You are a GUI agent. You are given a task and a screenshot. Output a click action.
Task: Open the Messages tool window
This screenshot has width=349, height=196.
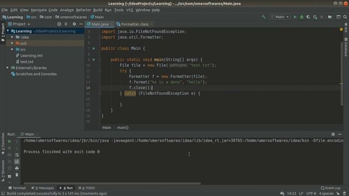43,188
